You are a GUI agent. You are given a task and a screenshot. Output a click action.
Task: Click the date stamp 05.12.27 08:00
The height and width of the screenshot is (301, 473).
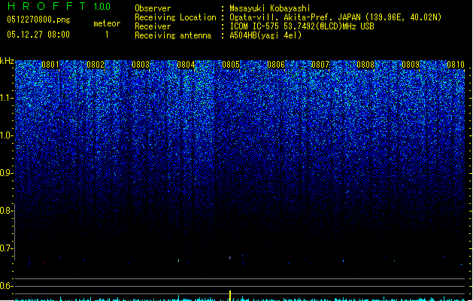click(x=38, y=35)
